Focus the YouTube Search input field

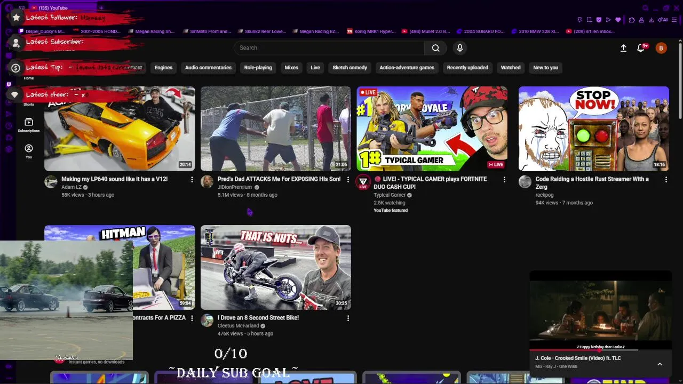[x=329, y=48]
